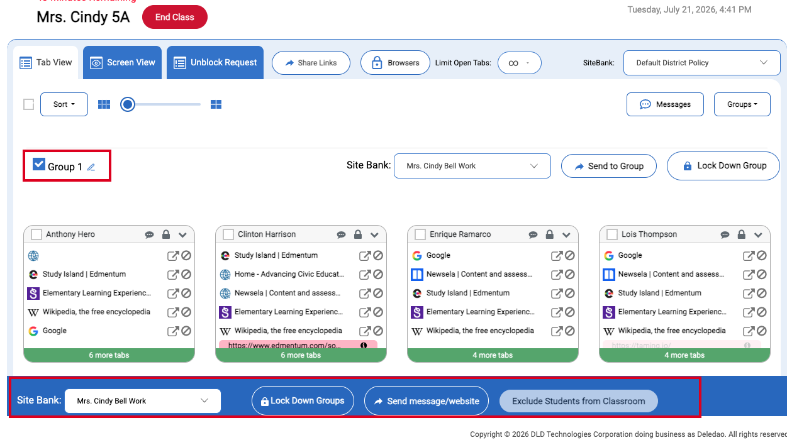Block Lois Thompson's Elementary Learning Experience tab
The image size is (787, 445).
click(x=762, y=312)
